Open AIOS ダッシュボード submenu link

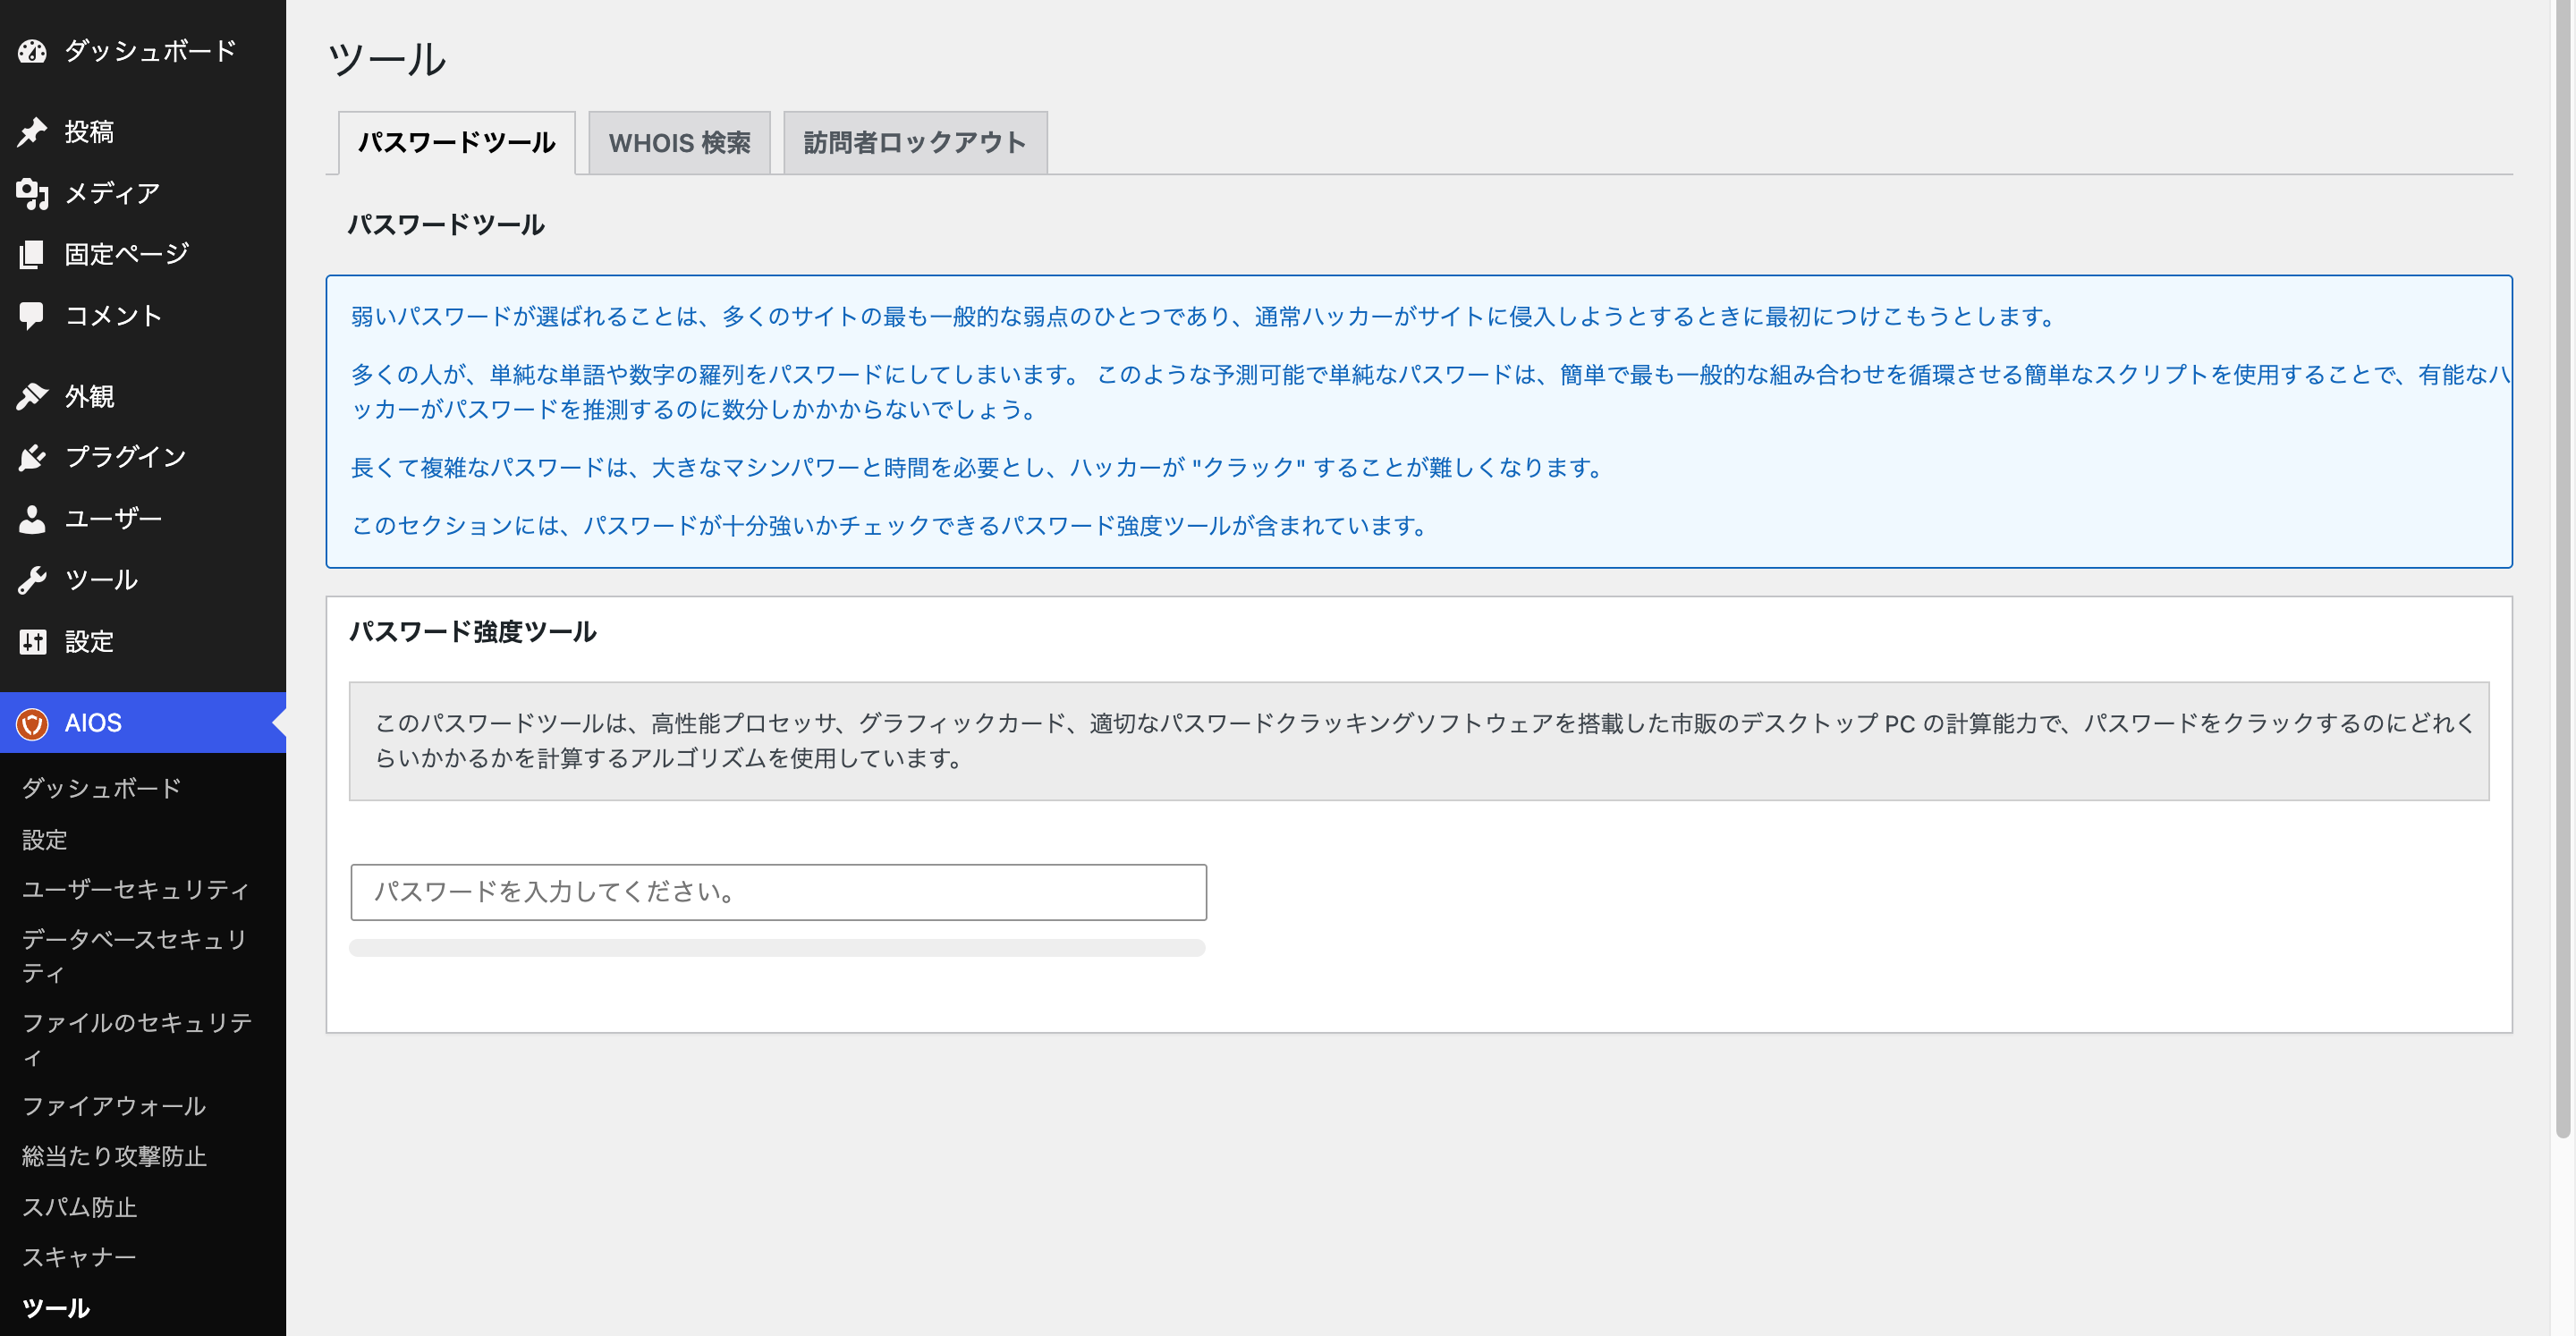[101, 788]
